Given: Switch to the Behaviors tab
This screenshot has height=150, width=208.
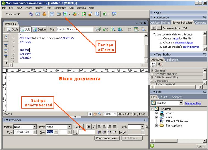Looking at the screenshot, I should pyautogui.click(x=173, y=60).
